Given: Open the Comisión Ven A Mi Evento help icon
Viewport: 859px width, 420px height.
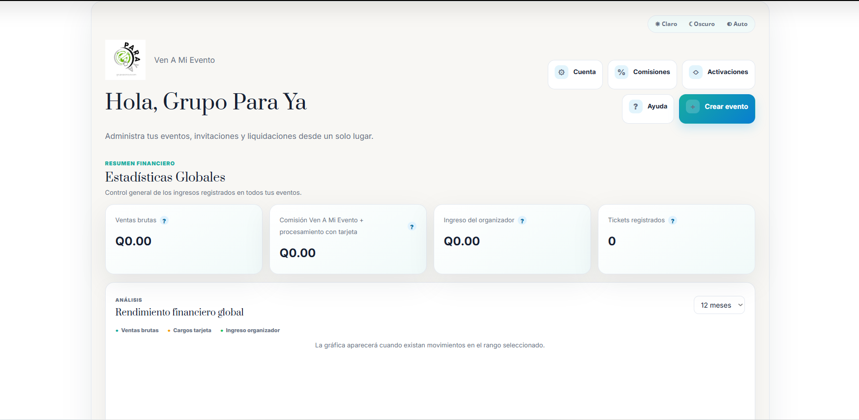Looking at the screenshot, I should point(412,227).
